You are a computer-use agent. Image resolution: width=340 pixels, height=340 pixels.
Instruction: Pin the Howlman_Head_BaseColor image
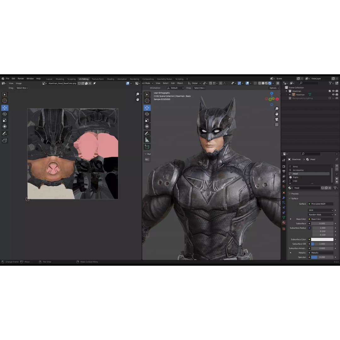[x=94, y=83]
